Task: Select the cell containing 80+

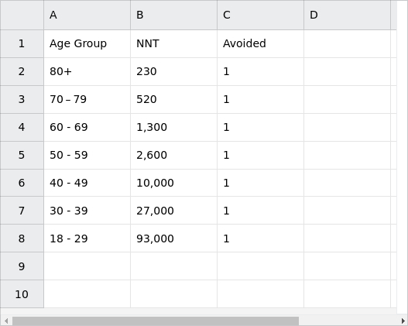Action: (87, 71)
